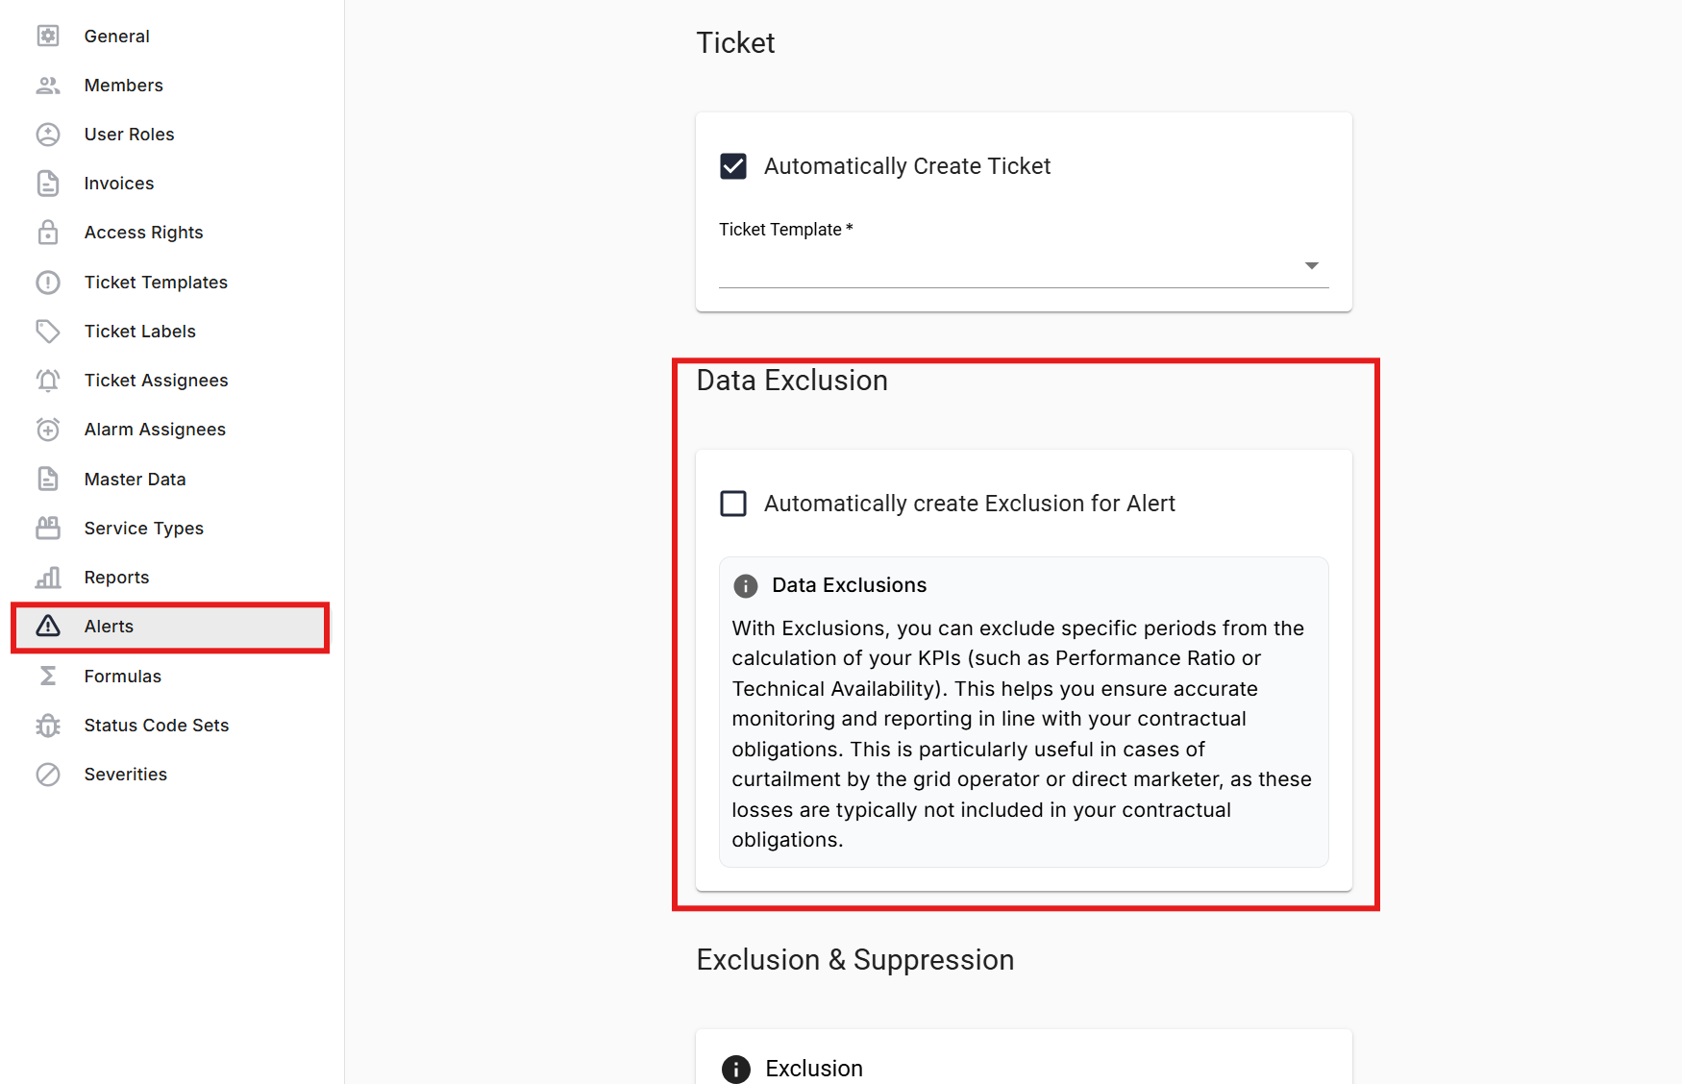Select the Alerts menu item
Image resolution: width=1682 pixels, height=1084 pixels.
[110, 627]
